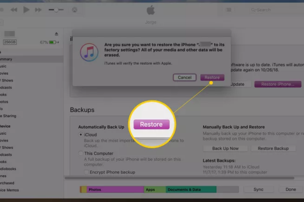The height and width of the screenshot is (202, 304).
Task: Open the AirPlay output icon
Action: pos(74,10)
